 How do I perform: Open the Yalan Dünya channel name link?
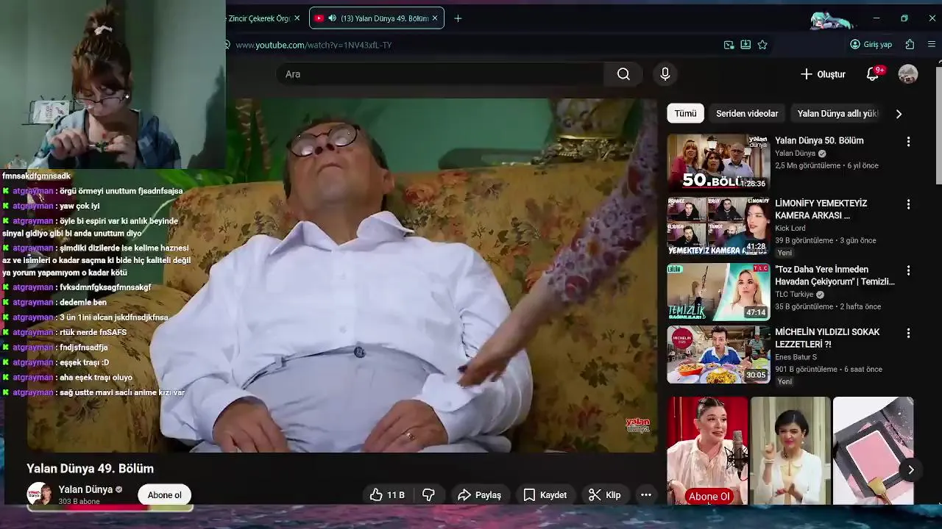[85, 489]
